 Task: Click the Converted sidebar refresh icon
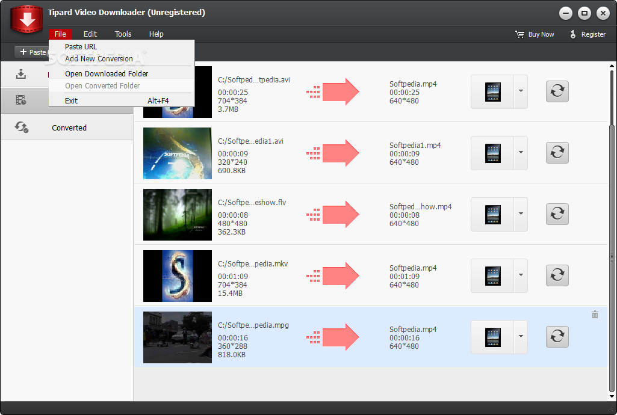coord(21,128)
